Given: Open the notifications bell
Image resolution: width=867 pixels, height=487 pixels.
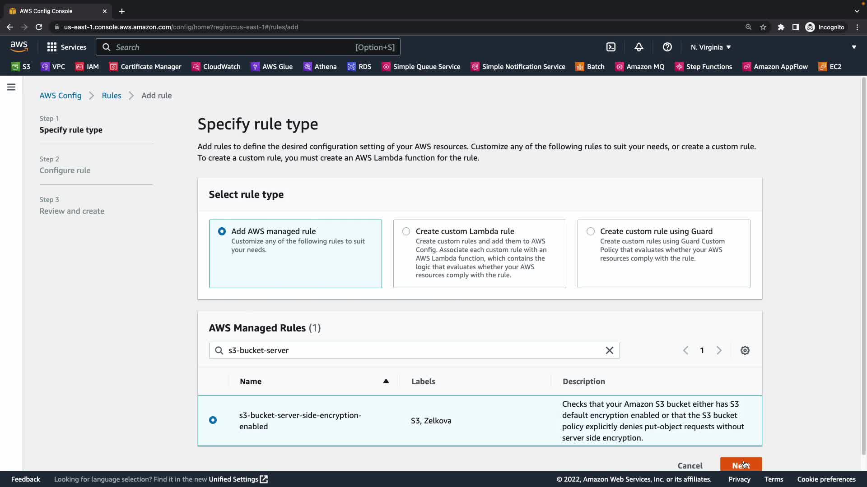Looking at the screenshot, I should [x=639, y=47].
